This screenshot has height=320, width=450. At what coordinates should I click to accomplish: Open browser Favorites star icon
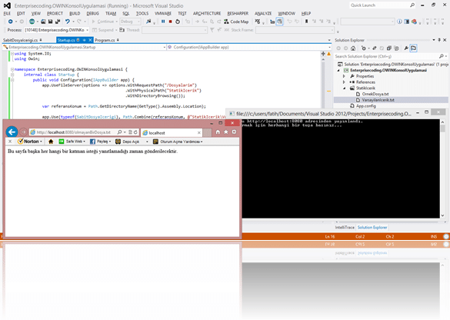[226, 132]
